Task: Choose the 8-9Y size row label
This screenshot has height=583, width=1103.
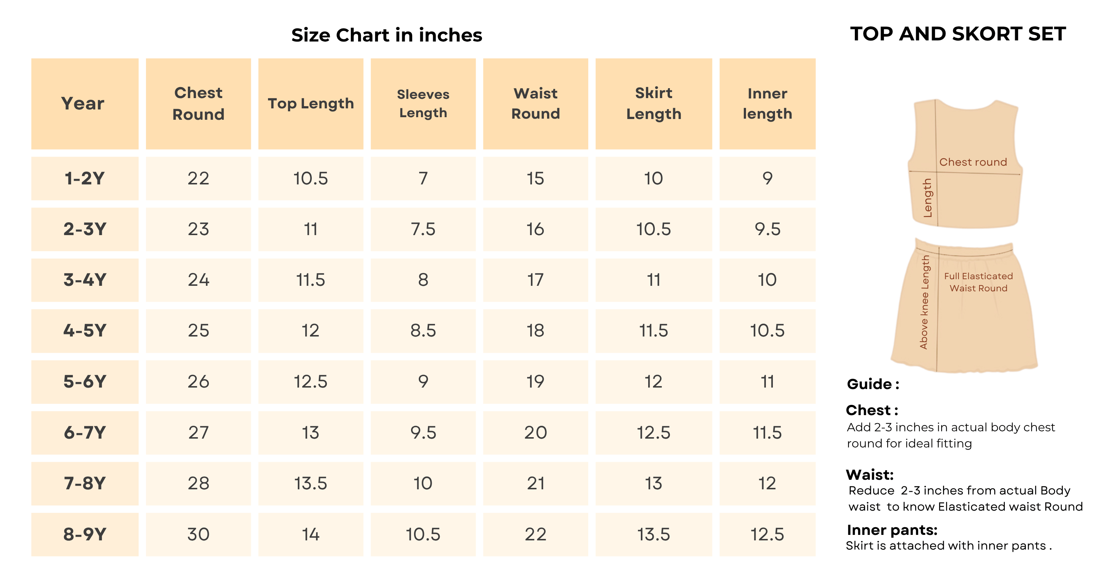Action: [x=84, y=534]
